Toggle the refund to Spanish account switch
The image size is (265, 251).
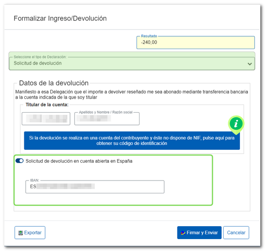click(20, 161)
